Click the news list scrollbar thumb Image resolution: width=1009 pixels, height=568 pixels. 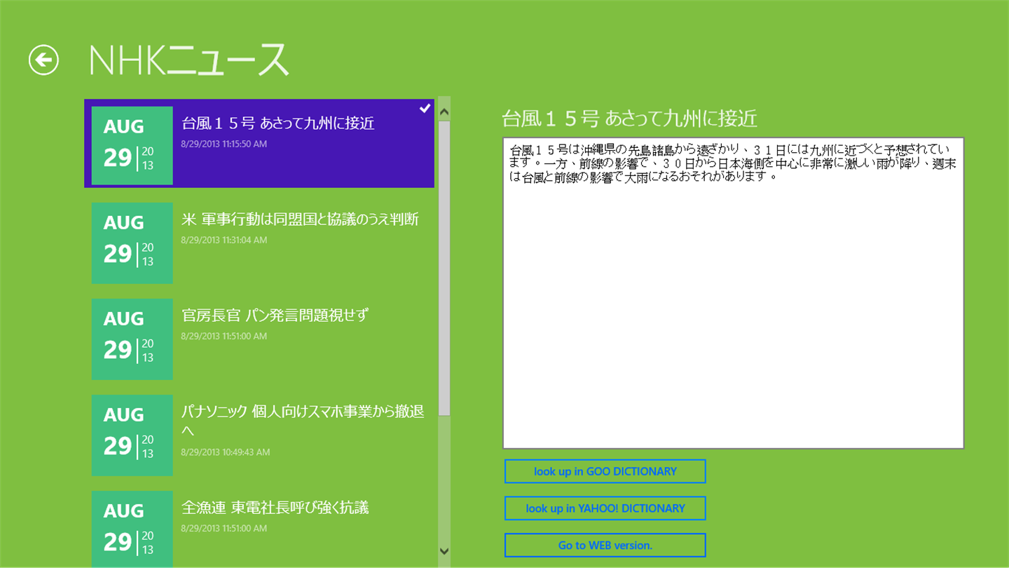pos(444,268)
